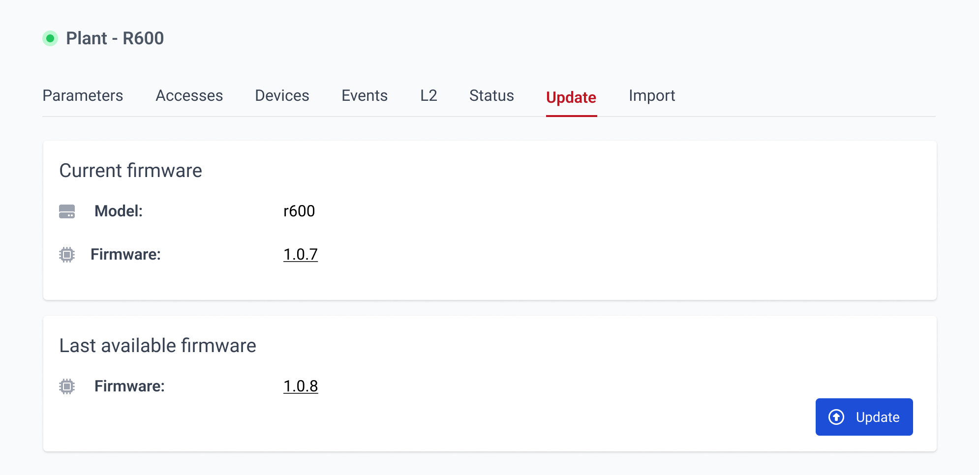The height and width of the screenshot is (475, 979).
Task: Click the device model icon
Action: [67, 211]
